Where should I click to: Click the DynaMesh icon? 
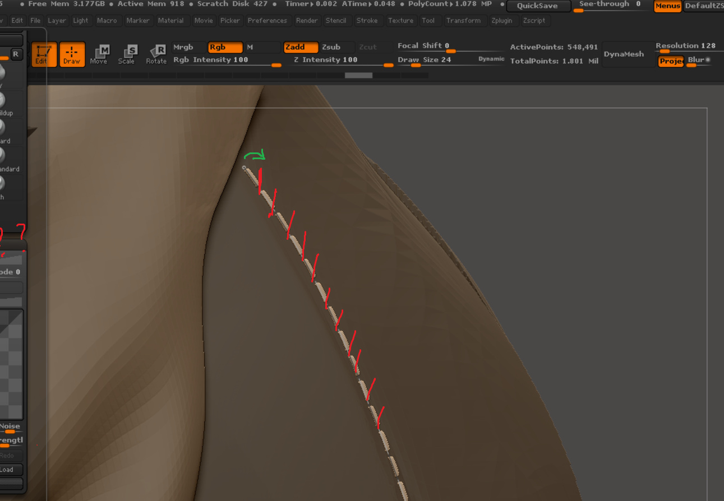tap(628, 54)
